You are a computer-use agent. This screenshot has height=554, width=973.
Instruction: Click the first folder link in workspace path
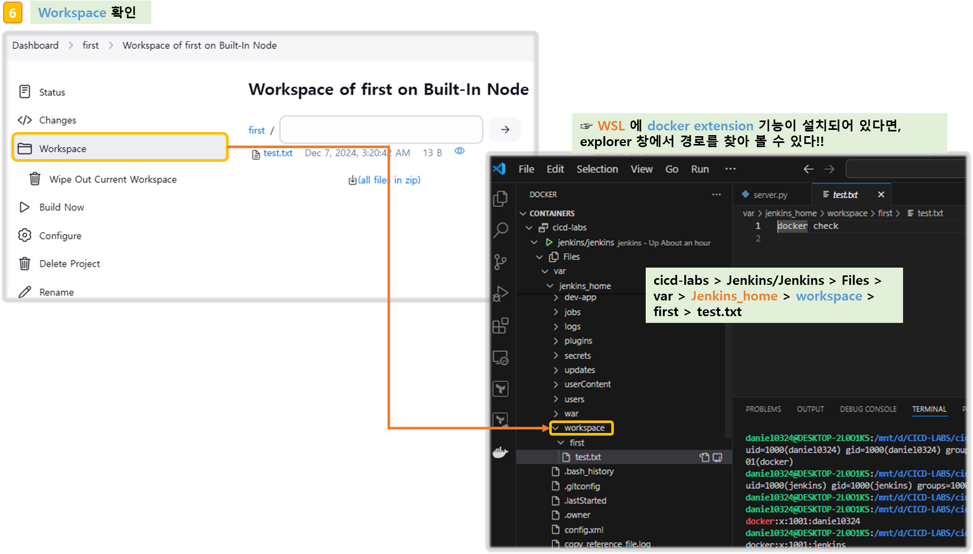click(256, 130)
